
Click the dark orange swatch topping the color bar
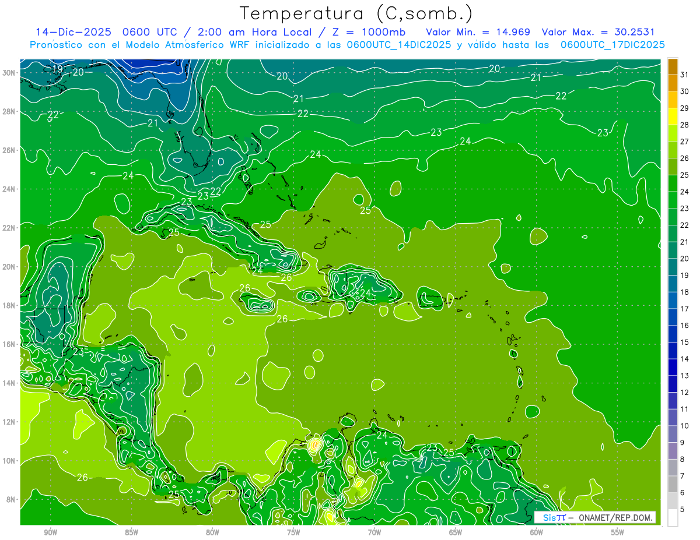pyautogui.click(x=673, y=66)
